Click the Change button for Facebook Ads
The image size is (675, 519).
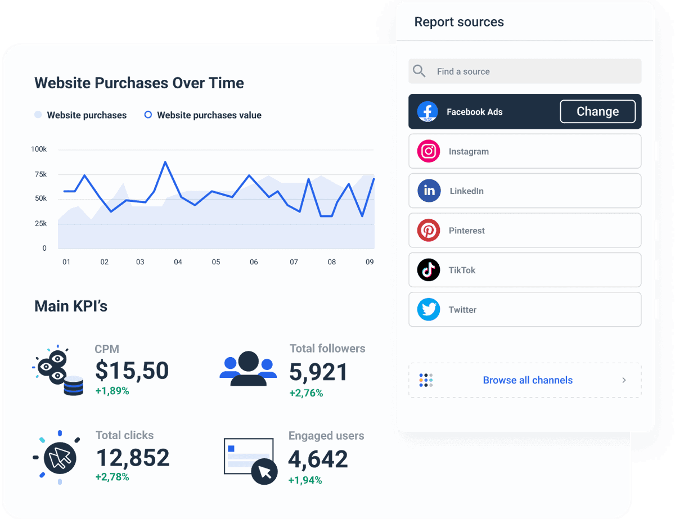(x=597, y=111)
